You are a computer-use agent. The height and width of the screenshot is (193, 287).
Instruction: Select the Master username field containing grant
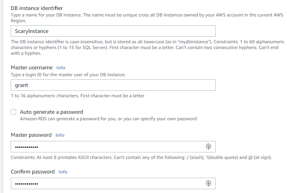tap(113, 85)
